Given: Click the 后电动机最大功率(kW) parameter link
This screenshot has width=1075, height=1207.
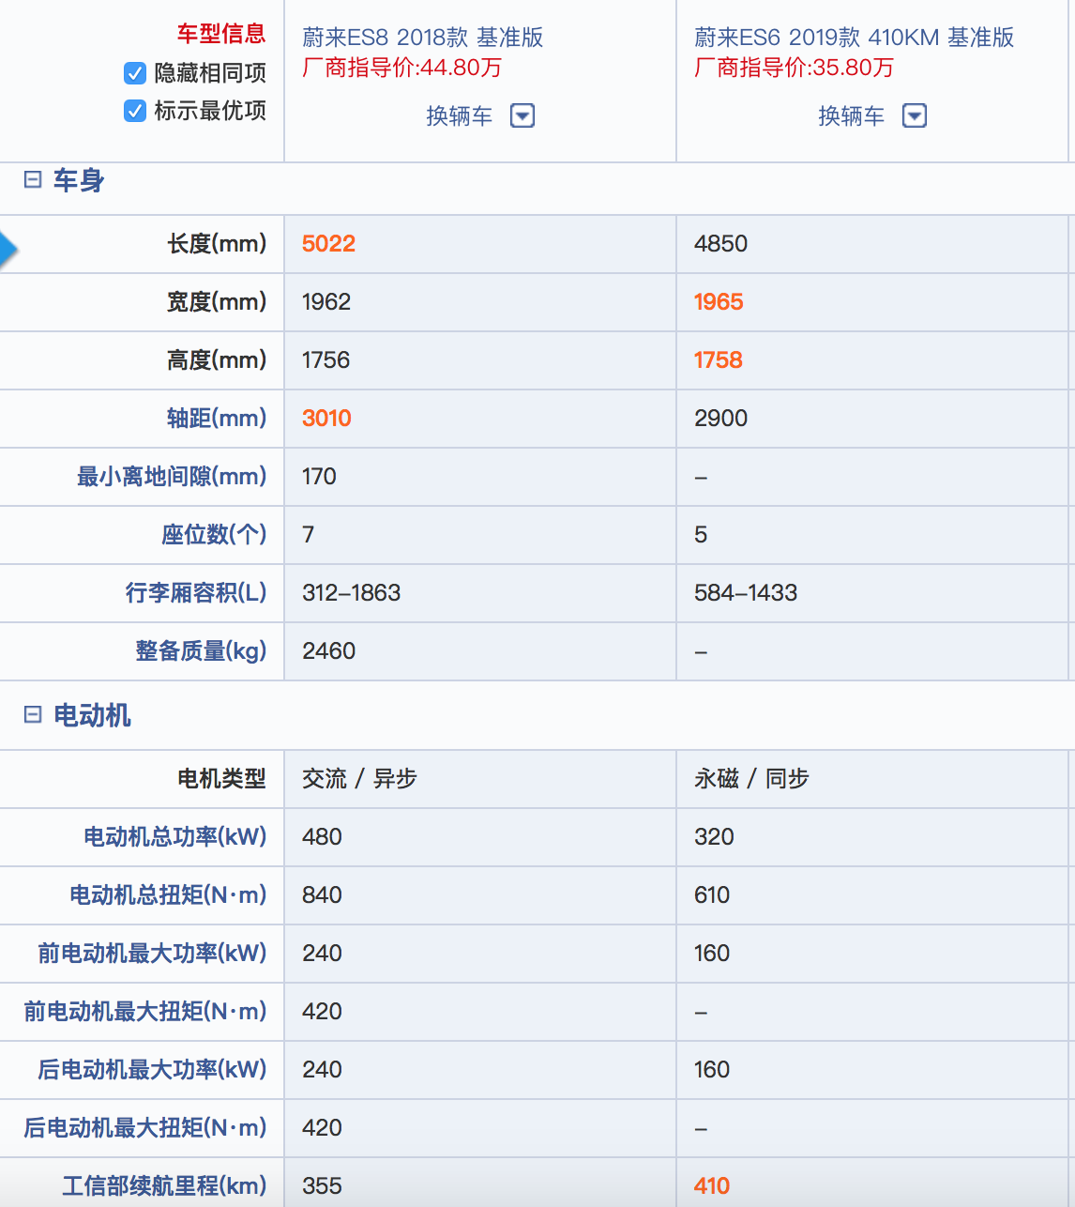Looking at the screenshot, I should point(152,1069).
